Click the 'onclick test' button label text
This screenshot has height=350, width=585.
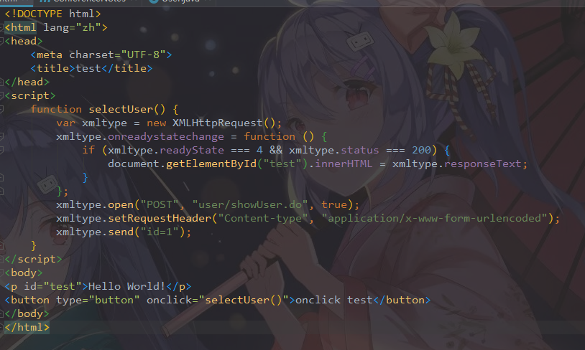click(334, 301)
